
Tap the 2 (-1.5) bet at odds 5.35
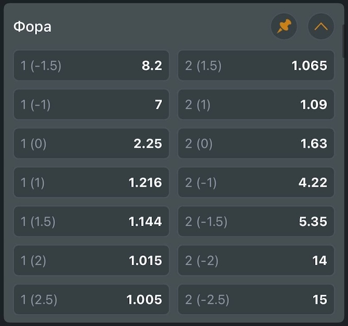[x=256, y=221]
